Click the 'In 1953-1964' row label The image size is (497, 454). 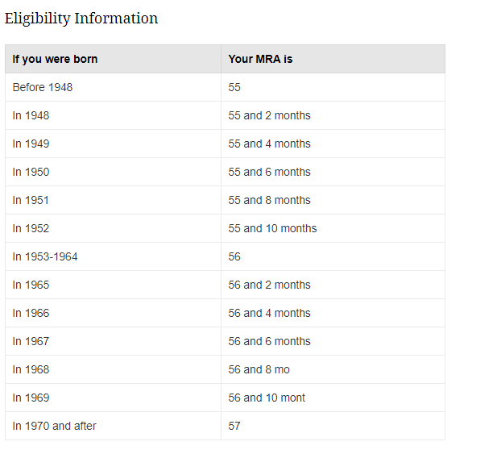tap(45, 256)
